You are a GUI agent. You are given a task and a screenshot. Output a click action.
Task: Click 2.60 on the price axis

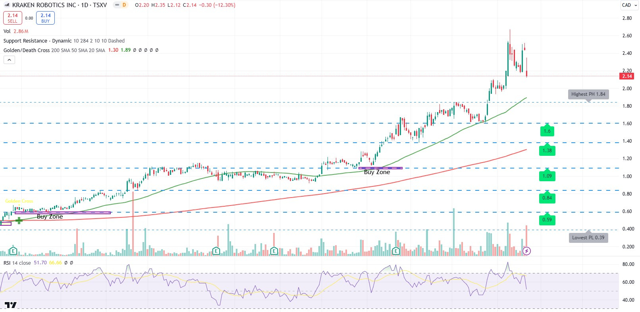(x=627, y=36)
